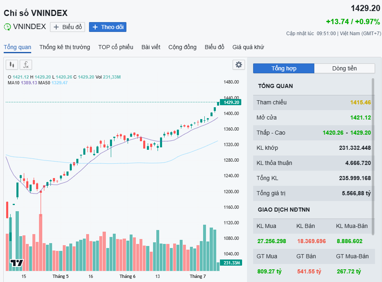This screenshot has height=282, width=382.
Task: Click the Mở cửa value 1421.12
Action: coord(361,117)
